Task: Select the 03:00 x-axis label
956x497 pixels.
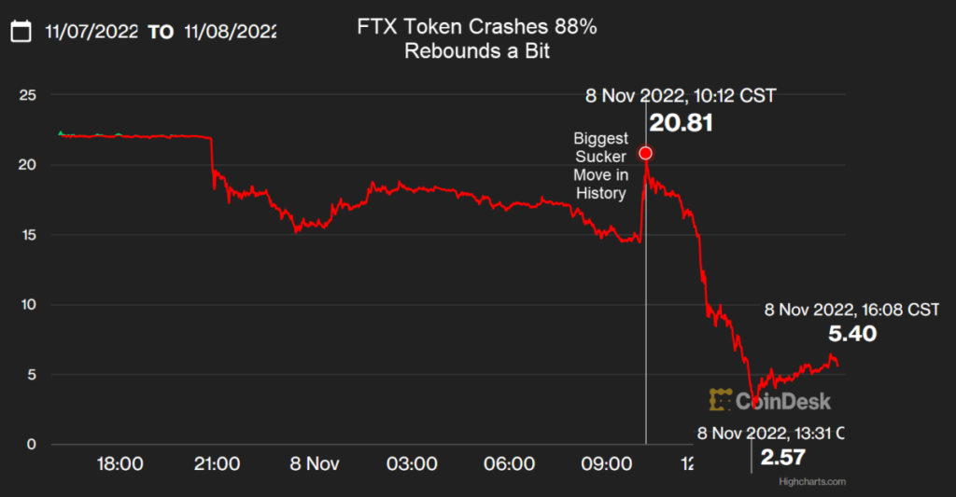Action: pyautogui.click(x=412, y=464)
